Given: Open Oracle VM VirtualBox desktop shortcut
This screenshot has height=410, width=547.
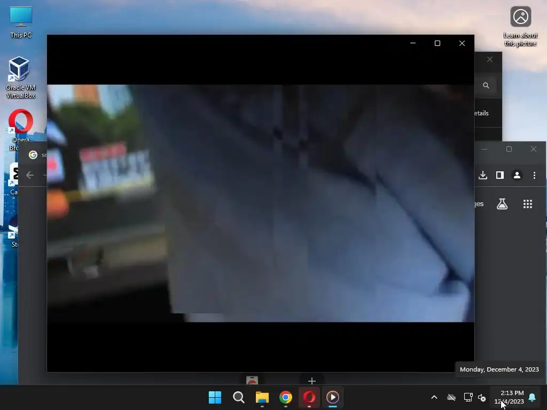Looking at the screenshot, I should [20, 77].
